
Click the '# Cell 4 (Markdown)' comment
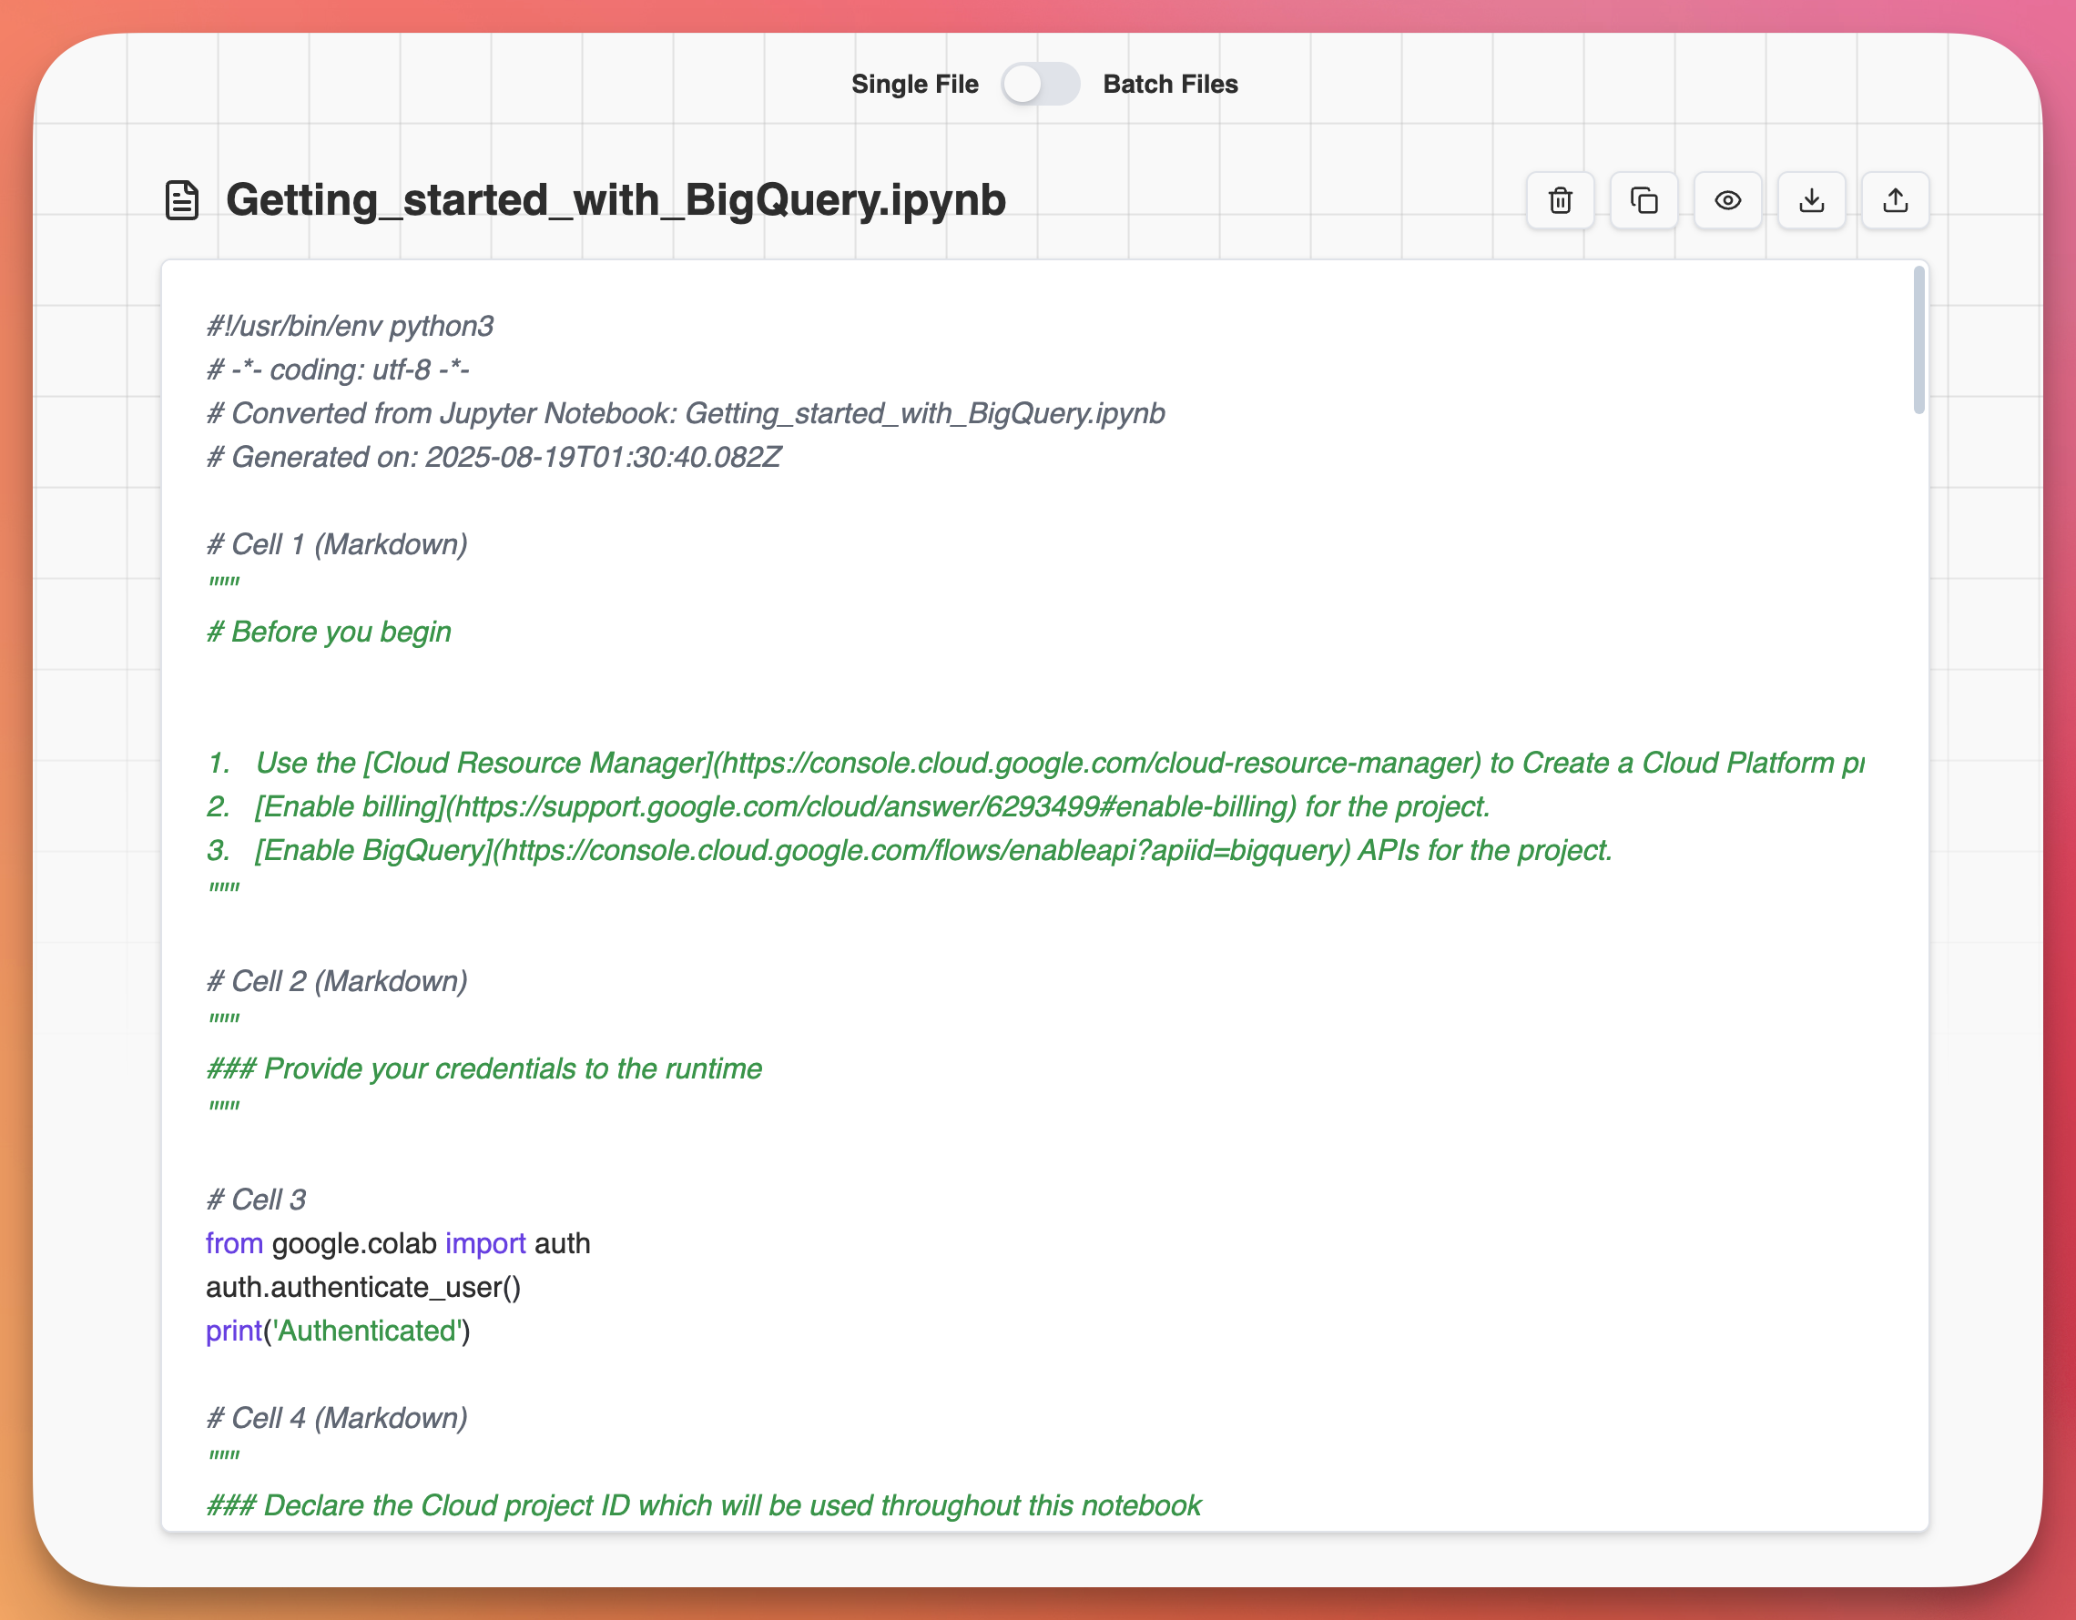(x=337, y=1419)
